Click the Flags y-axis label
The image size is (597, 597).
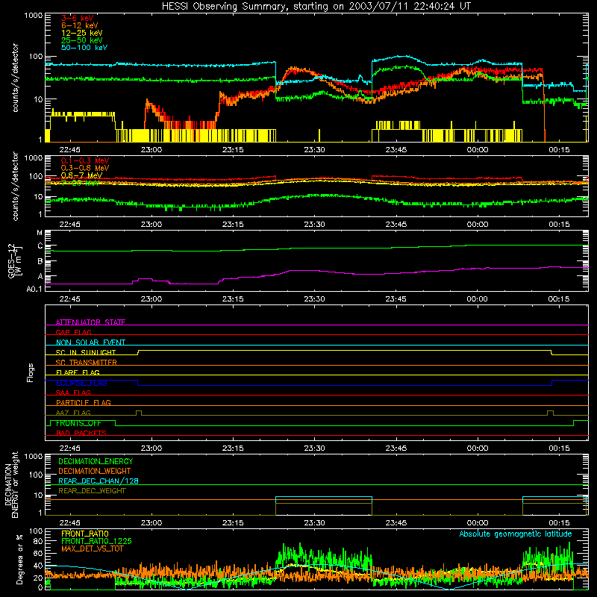coord(30,372)
